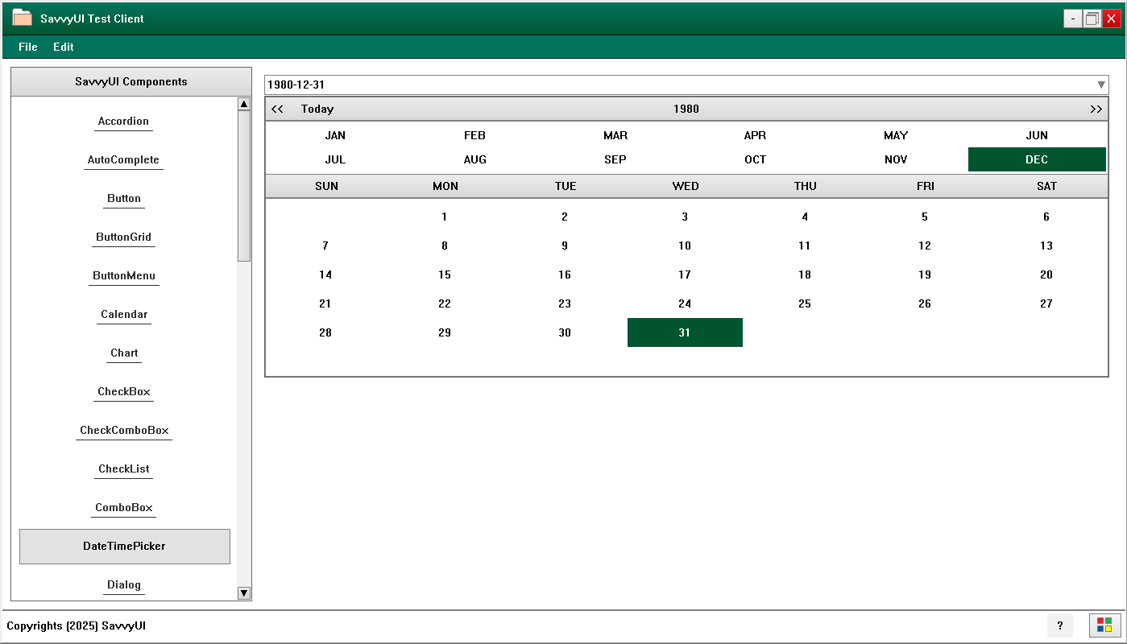Select December 25 on the calendar
Screen dimensions: 1127x644
coord(805,303)
